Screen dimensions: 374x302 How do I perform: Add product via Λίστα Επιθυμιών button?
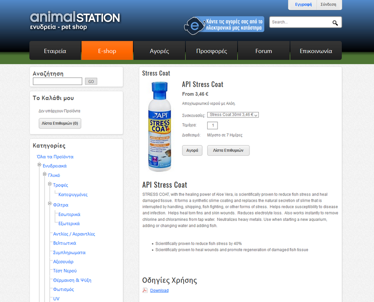point(228,150)
